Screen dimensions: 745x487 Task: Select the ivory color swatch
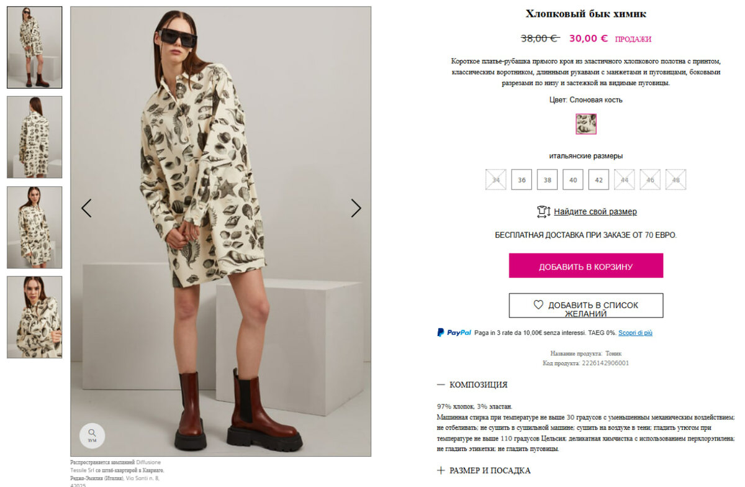click(586, 124)
